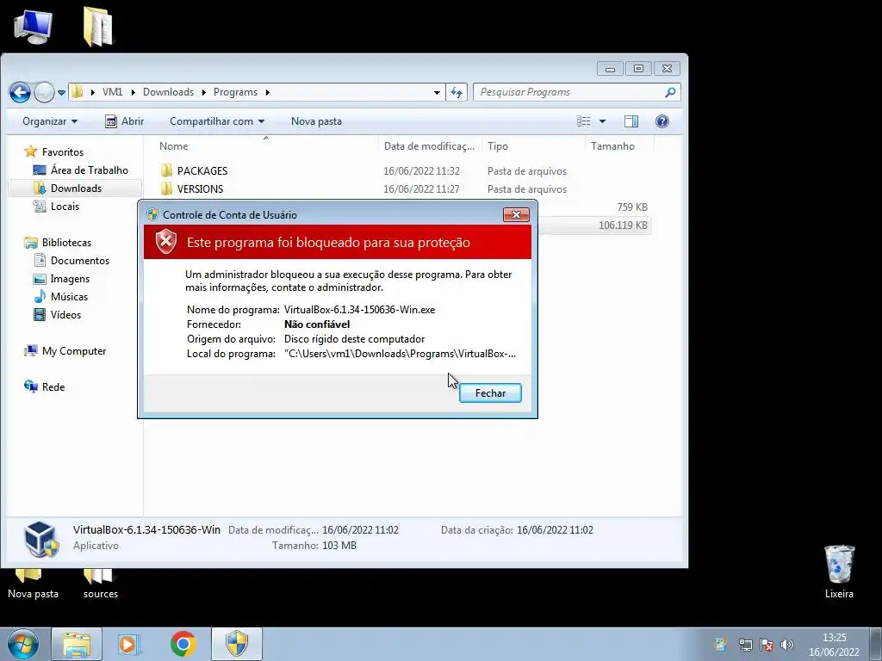Screen dimensions: 882x661
Task: Refresh the Programs folder view
Action: coord(457,93)
